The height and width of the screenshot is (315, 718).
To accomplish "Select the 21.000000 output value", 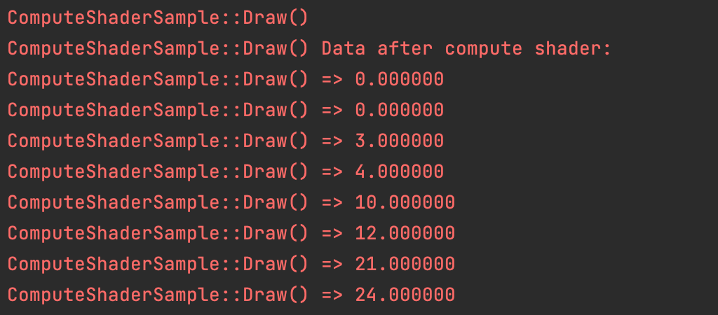I will point(405,265).
